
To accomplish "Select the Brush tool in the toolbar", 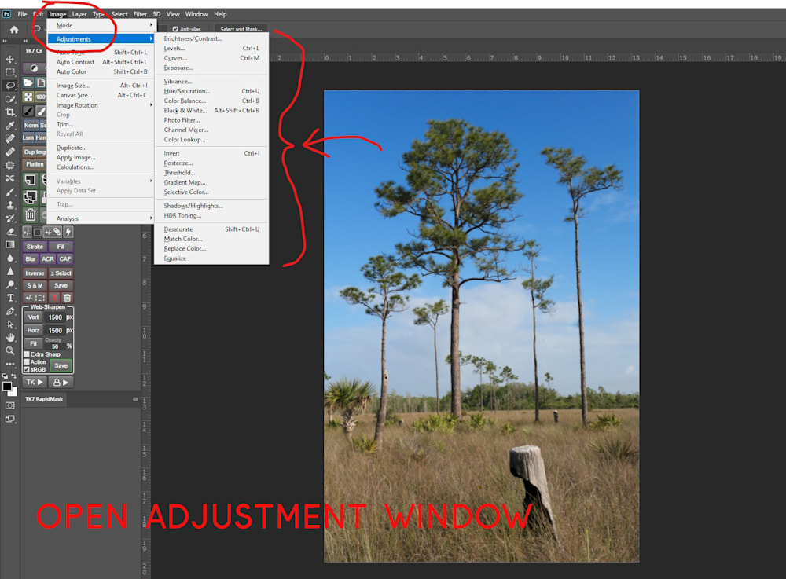I will [10, 192].
